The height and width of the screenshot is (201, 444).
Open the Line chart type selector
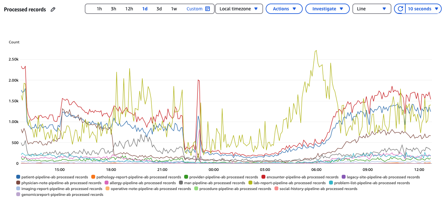coord(371,9)
